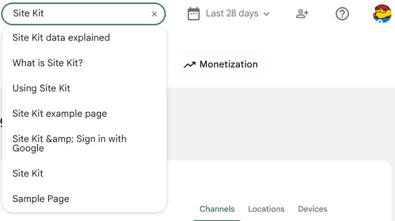Click the add user icon
This screenshot has height=221, width=395.
click(302, 14)
